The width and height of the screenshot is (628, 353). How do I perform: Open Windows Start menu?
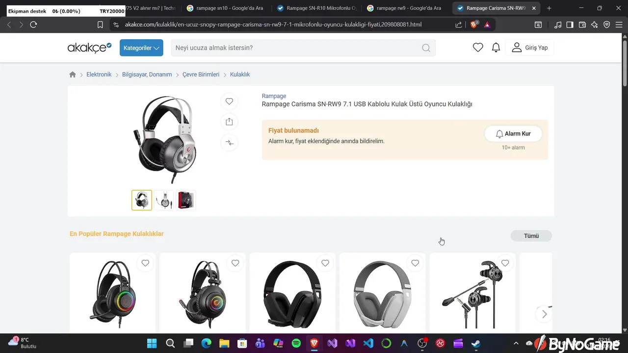click(152, 343)
